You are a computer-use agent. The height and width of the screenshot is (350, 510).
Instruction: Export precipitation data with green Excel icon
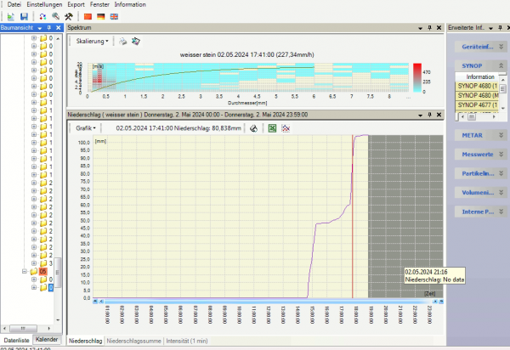272,128
